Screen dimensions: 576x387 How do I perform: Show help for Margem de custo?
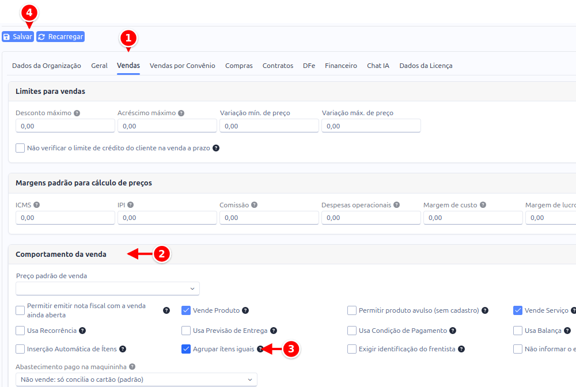[x=483, y=205]
